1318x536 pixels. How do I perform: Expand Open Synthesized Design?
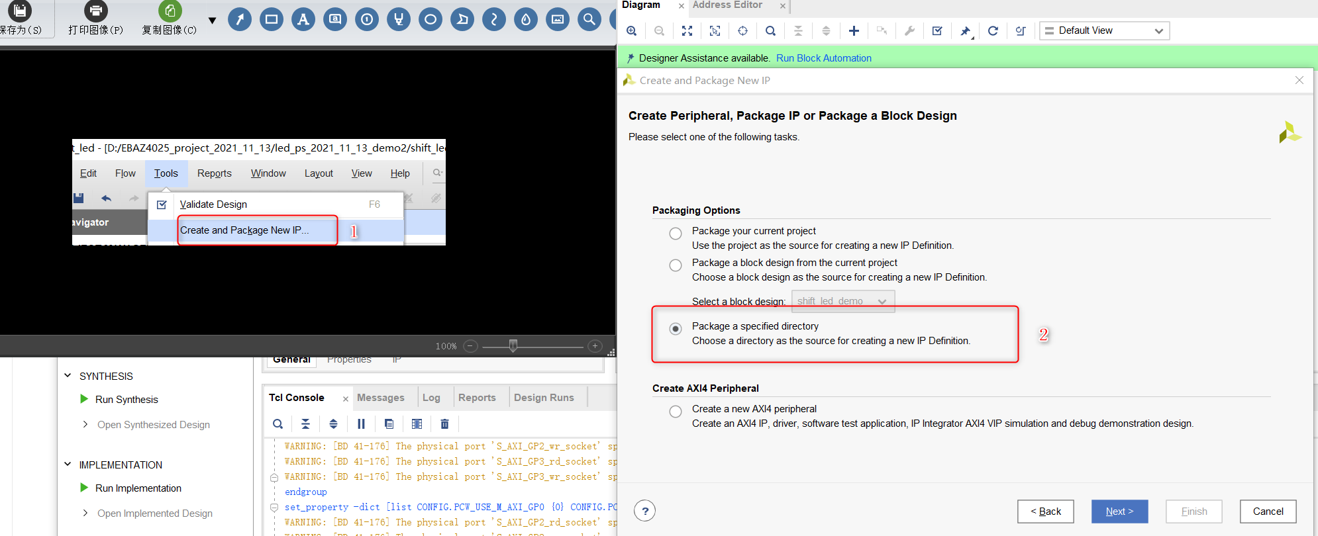(x=85, y=424)
